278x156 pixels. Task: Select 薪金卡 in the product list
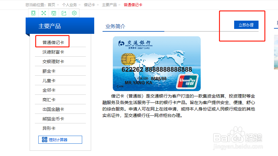(49, 71)
